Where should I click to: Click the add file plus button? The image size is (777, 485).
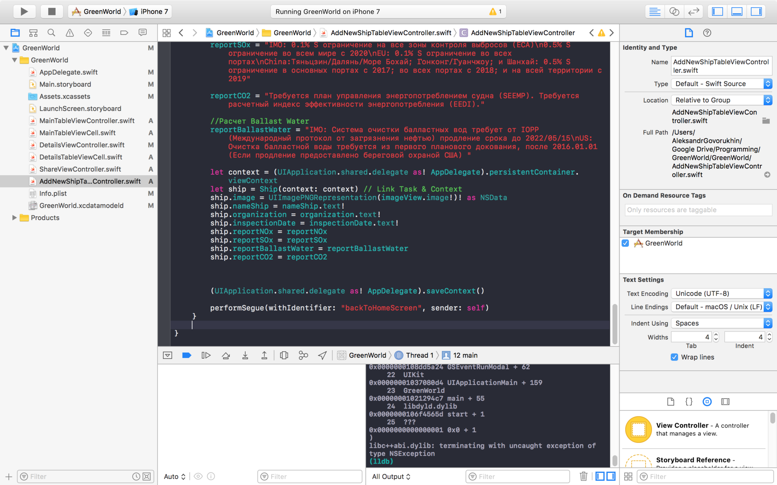(x=8, y=477)
